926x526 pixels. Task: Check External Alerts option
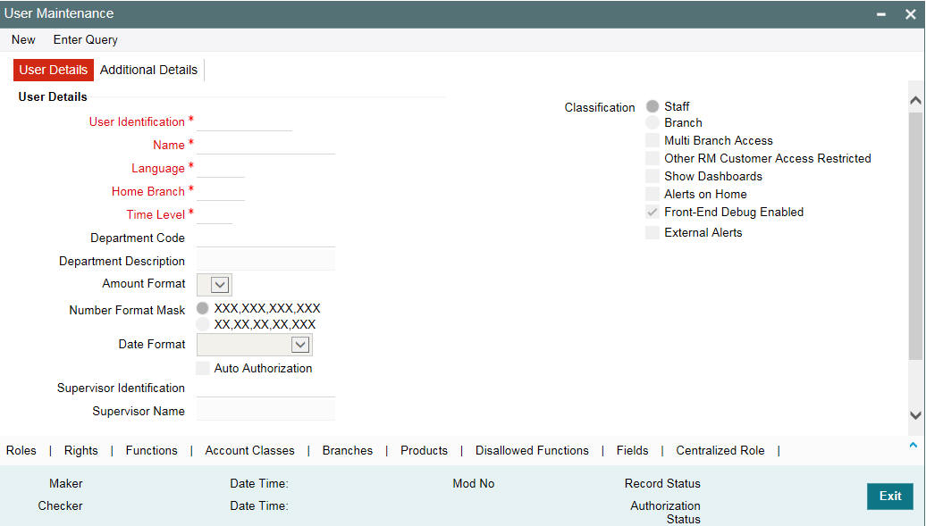[x=652, y=232]
